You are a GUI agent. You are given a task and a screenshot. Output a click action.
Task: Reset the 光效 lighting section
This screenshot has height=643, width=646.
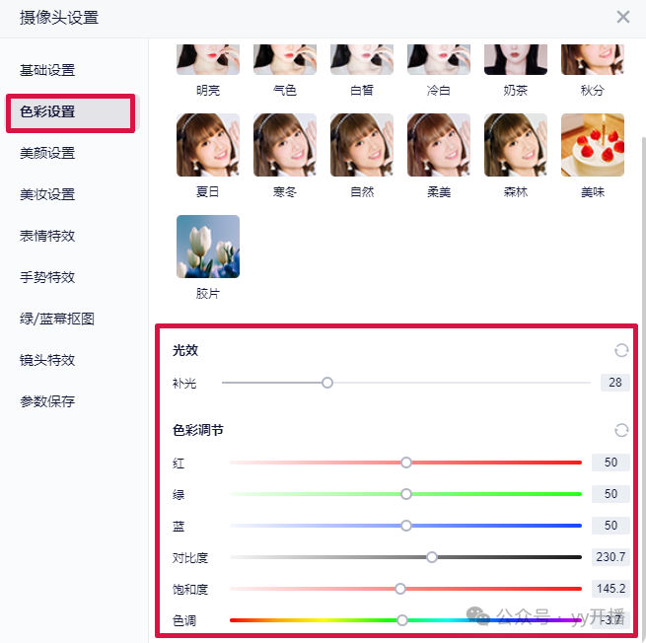click(x=621, y=350)
